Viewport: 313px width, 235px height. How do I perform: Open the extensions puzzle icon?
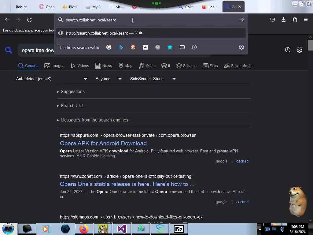coord(295,20)
